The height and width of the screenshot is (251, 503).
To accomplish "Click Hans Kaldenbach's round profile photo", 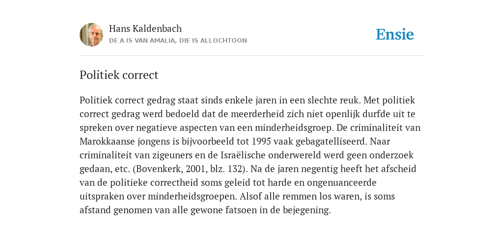I will pyautogui.click(x=91, y=35).
